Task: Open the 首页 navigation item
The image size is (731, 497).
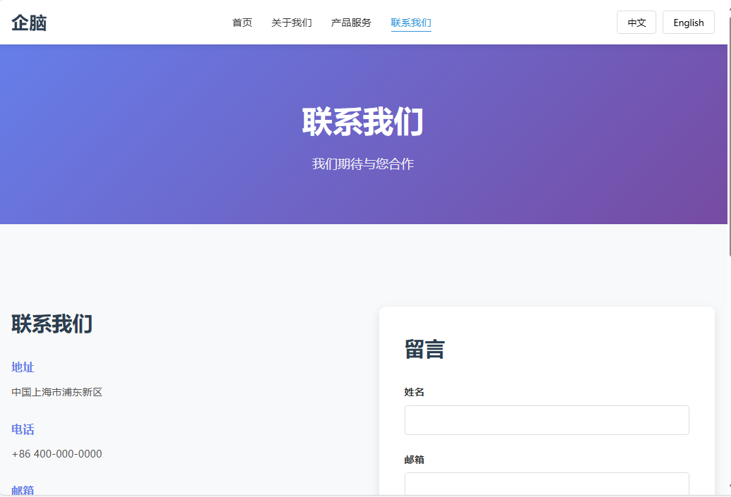Action: (x=242, y=23)
